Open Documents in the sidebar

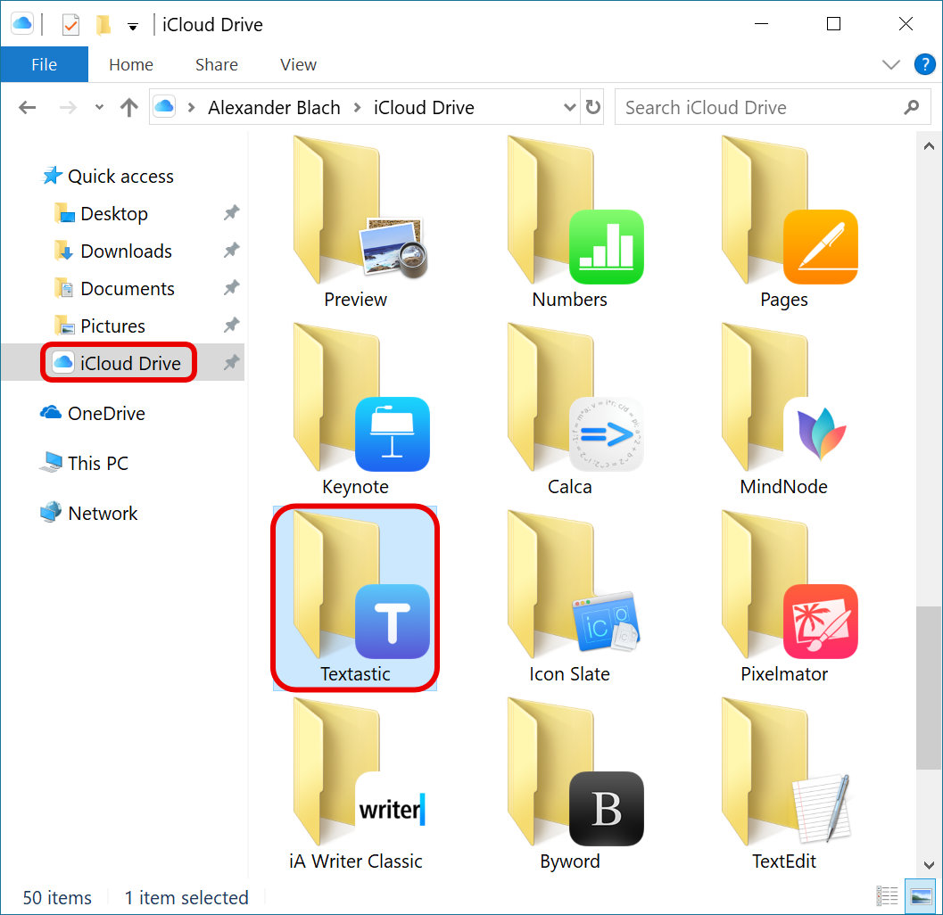point(114,289)
